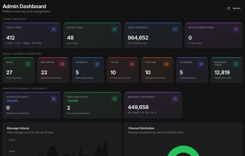Click the Total Users value 412
The height and width of the screenshot is (156, 245).
pos(10,38)
